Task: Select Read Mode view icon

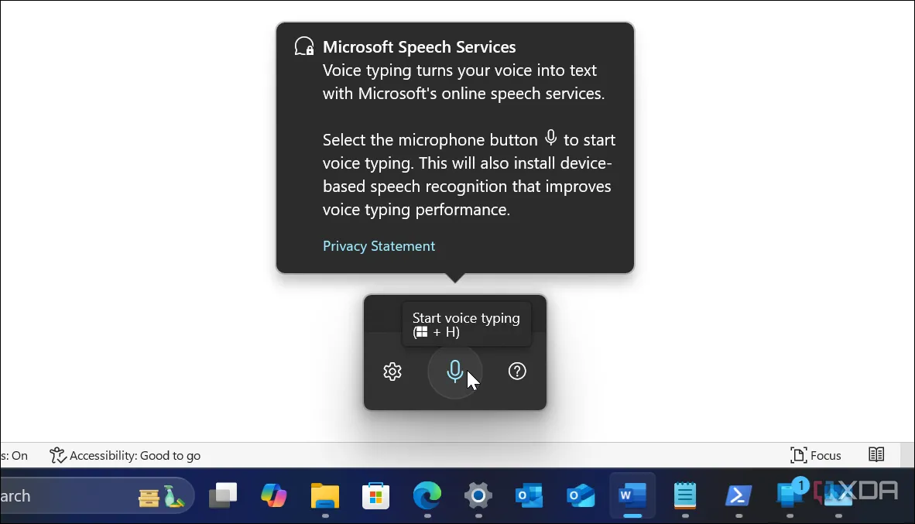Action: (876, 454)
